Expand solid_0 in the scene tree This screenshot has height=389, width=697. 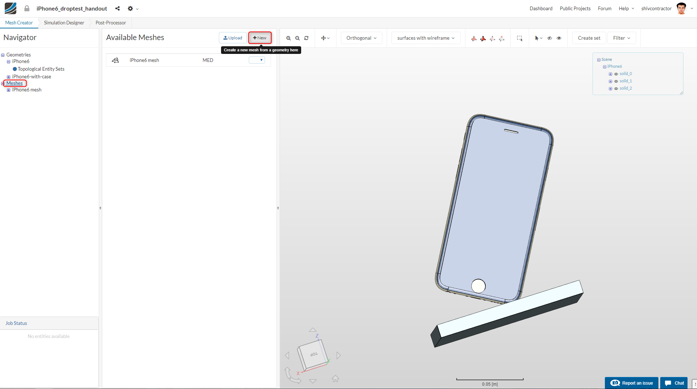[x=610, y=74]
